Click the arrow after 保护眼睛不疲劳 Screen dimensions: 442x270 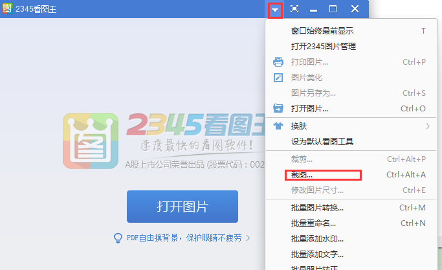248,238
